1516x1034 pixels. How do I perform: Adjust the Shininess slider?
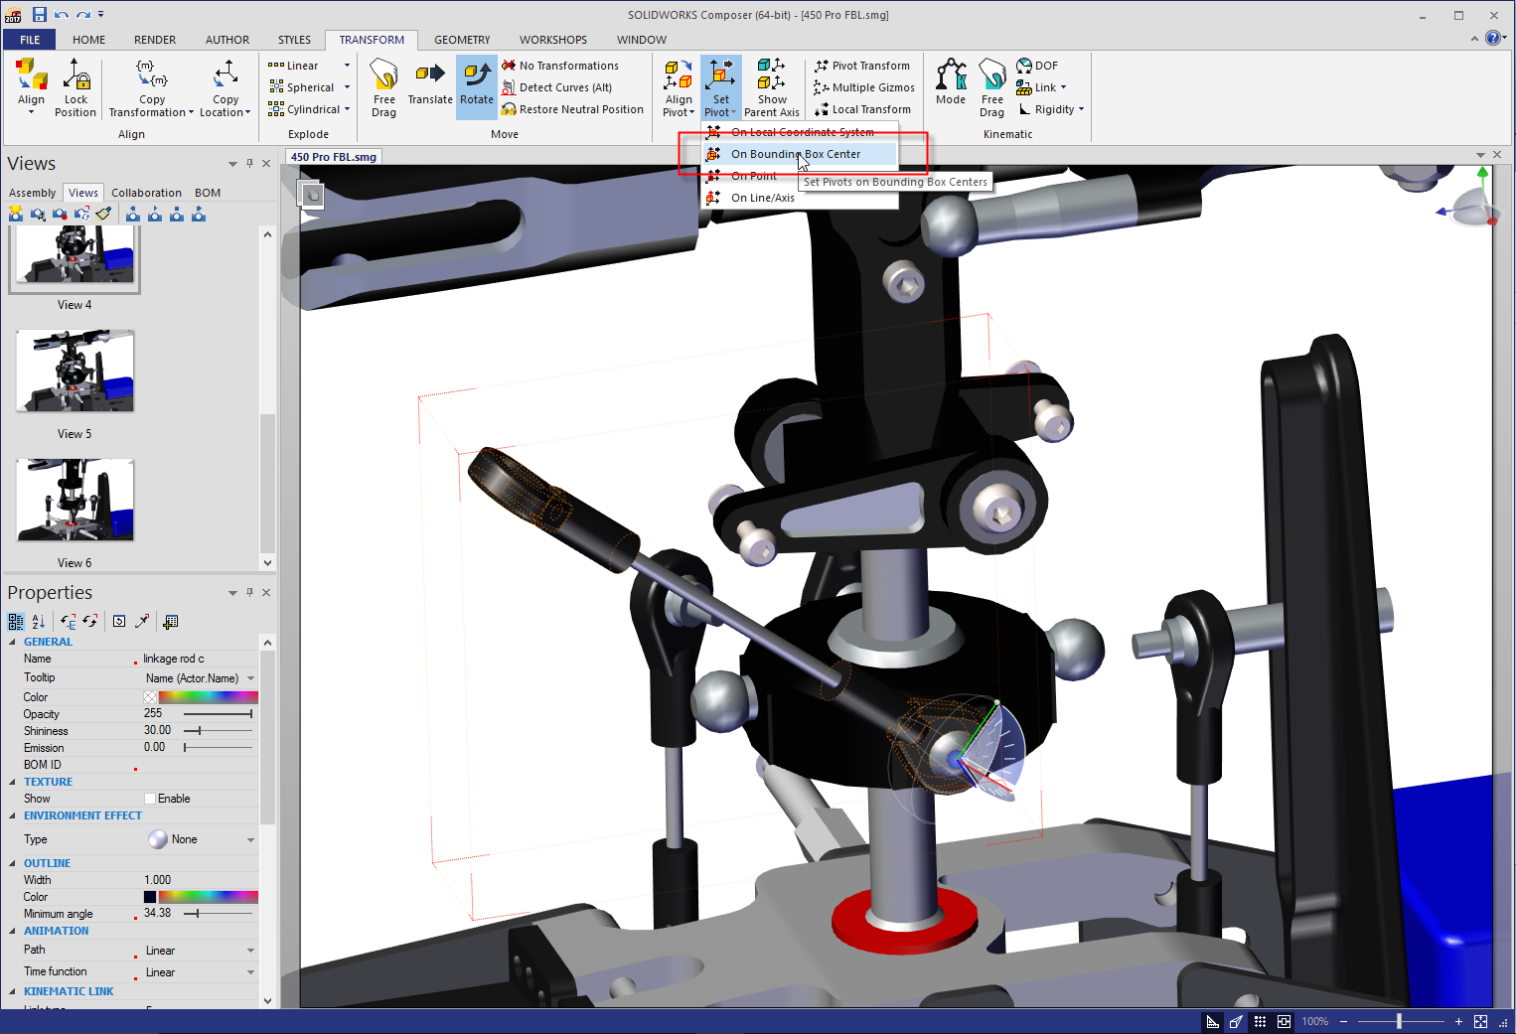(200, 731)
